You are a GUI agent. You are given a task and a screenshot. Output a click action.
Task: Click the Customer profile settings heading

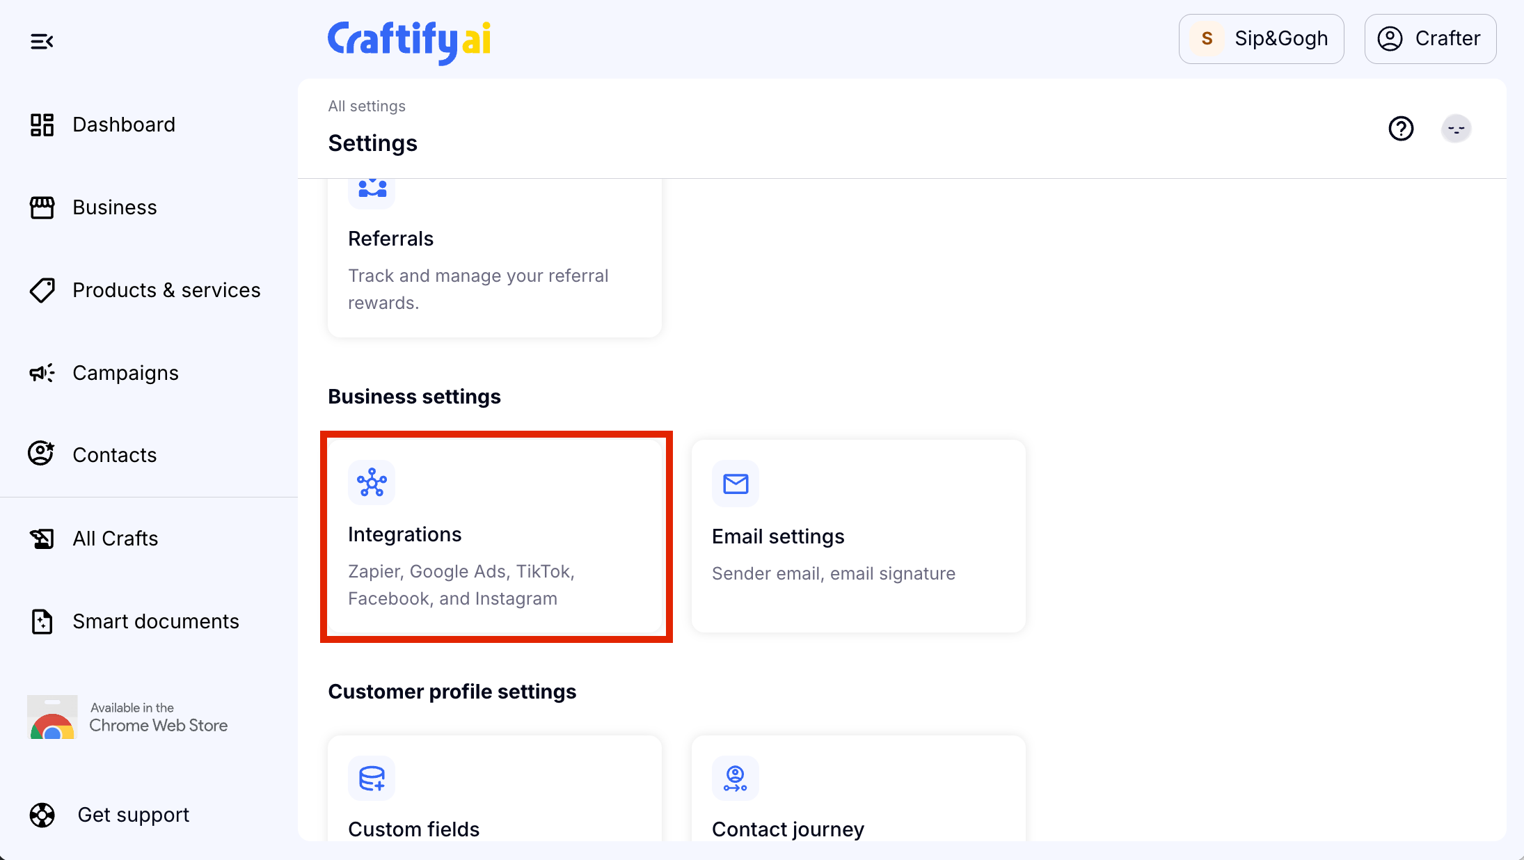point(452,692)
